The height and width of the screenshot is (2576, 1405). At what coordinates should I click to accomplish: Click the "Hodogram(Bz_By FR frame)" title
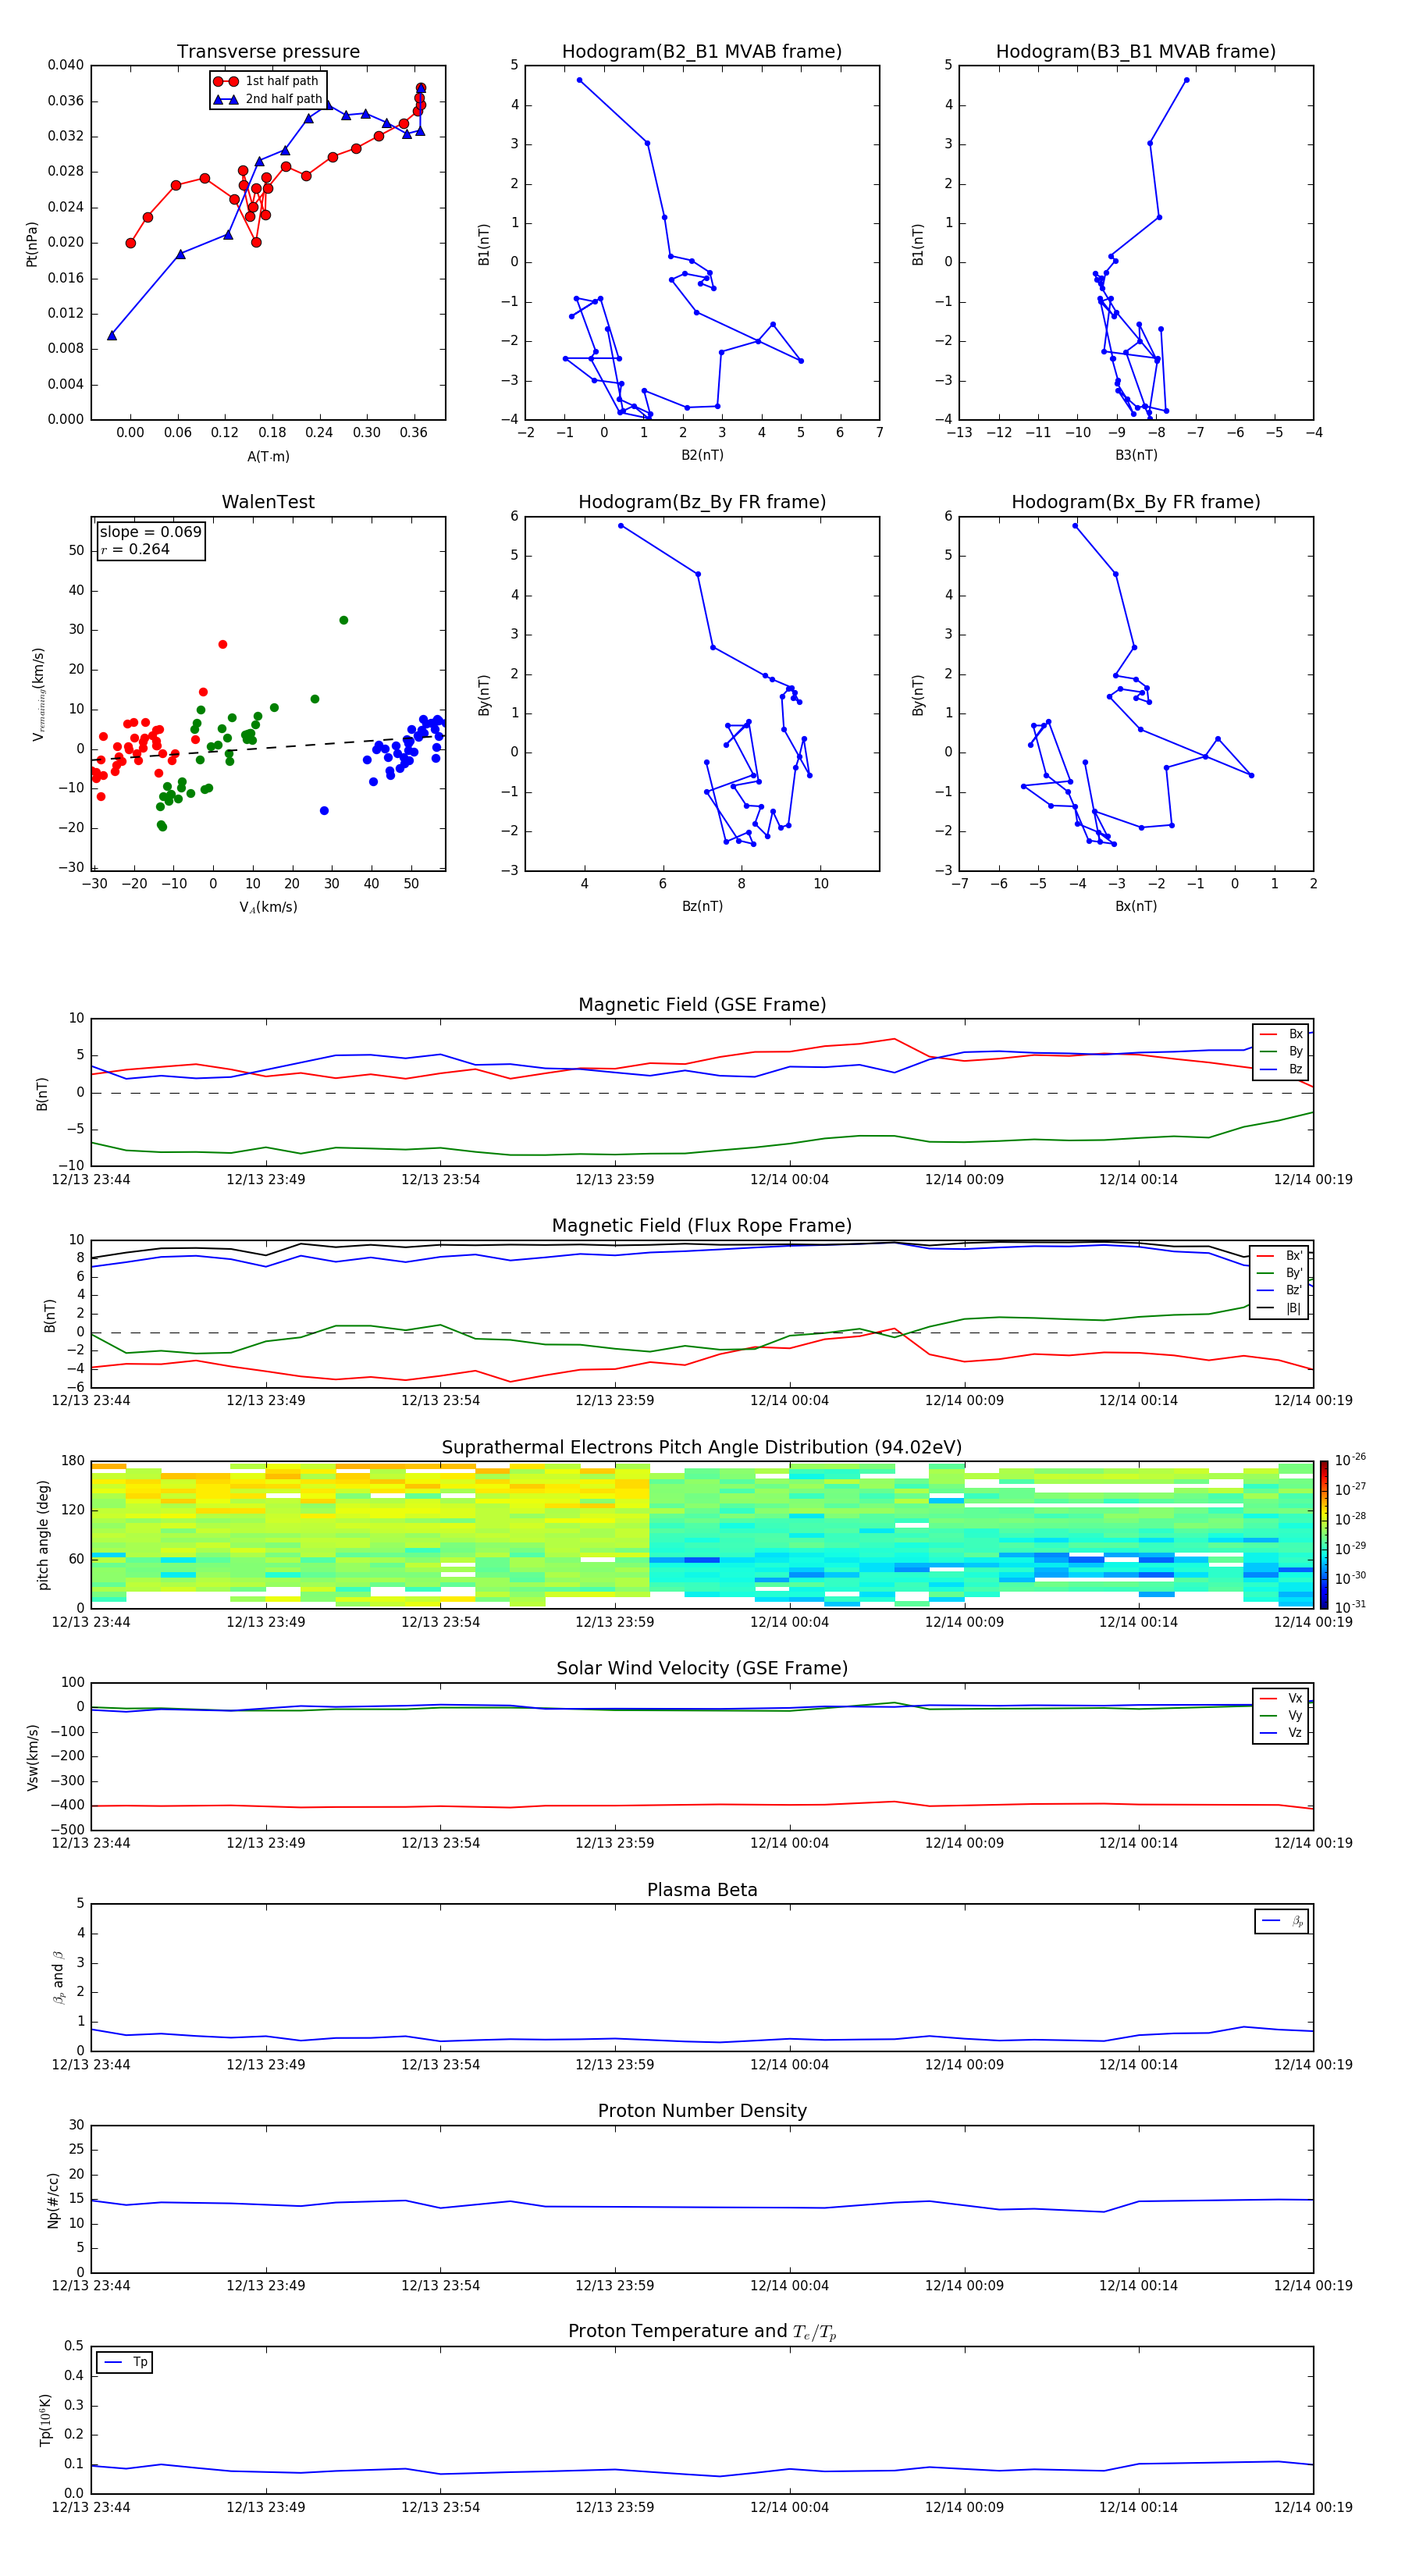tap(702, 502)
